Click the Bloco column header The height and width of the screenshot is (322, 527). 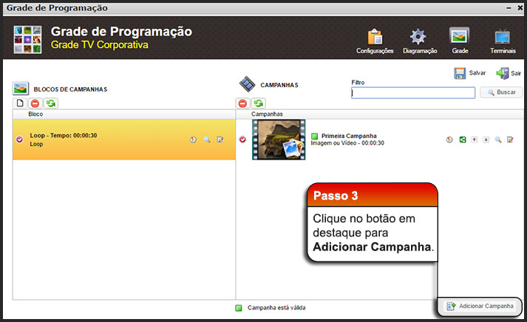[x=35, y=114]
